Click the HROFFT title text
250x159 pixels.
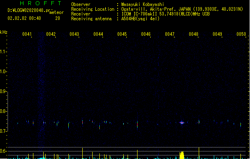[41, 3]
